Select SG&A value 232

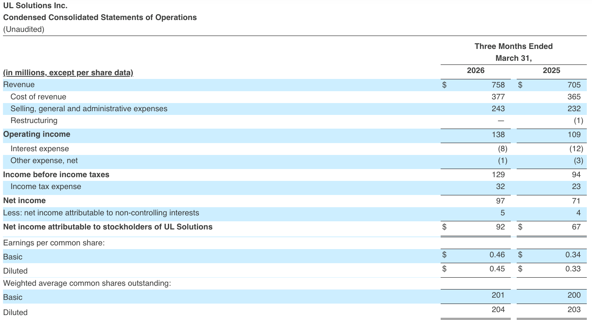574,109
